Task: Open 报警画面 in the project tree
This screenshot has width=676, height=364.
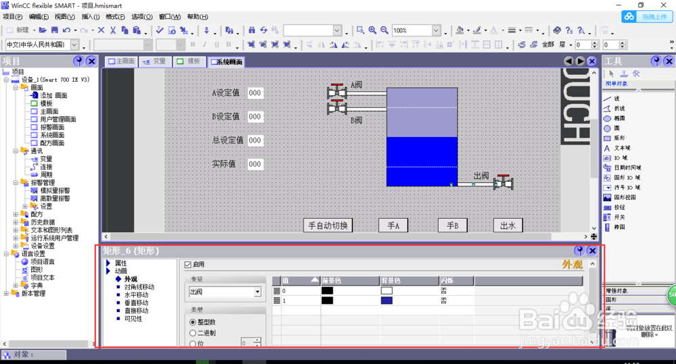Action: point(52,127)
